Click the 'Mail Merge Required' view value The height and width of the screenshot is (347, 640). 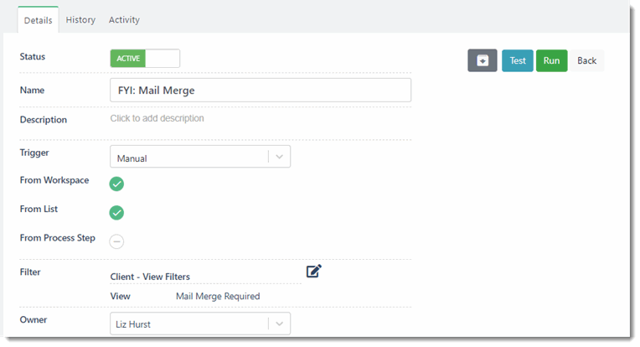(218, 297)
